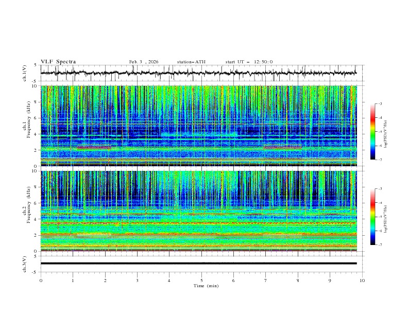
Task: Click time axis tick label "1"
Action: 73,281
